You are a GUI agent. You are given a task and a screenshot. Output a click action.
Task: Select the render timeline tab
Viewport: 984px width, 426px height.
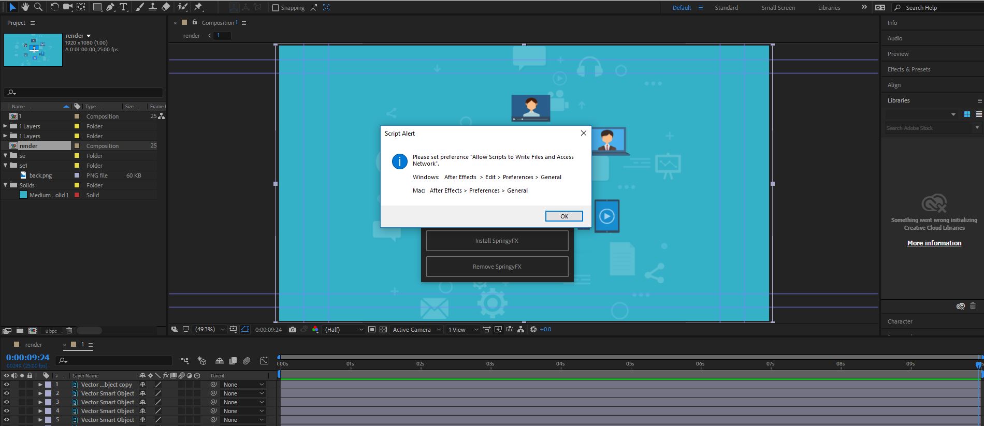coord(34,345)
